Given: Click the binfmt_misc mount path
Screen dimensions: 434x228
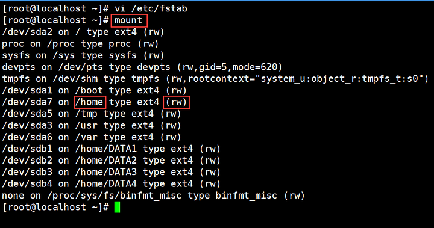Looking at the screenshot, I should pos(115,196).
